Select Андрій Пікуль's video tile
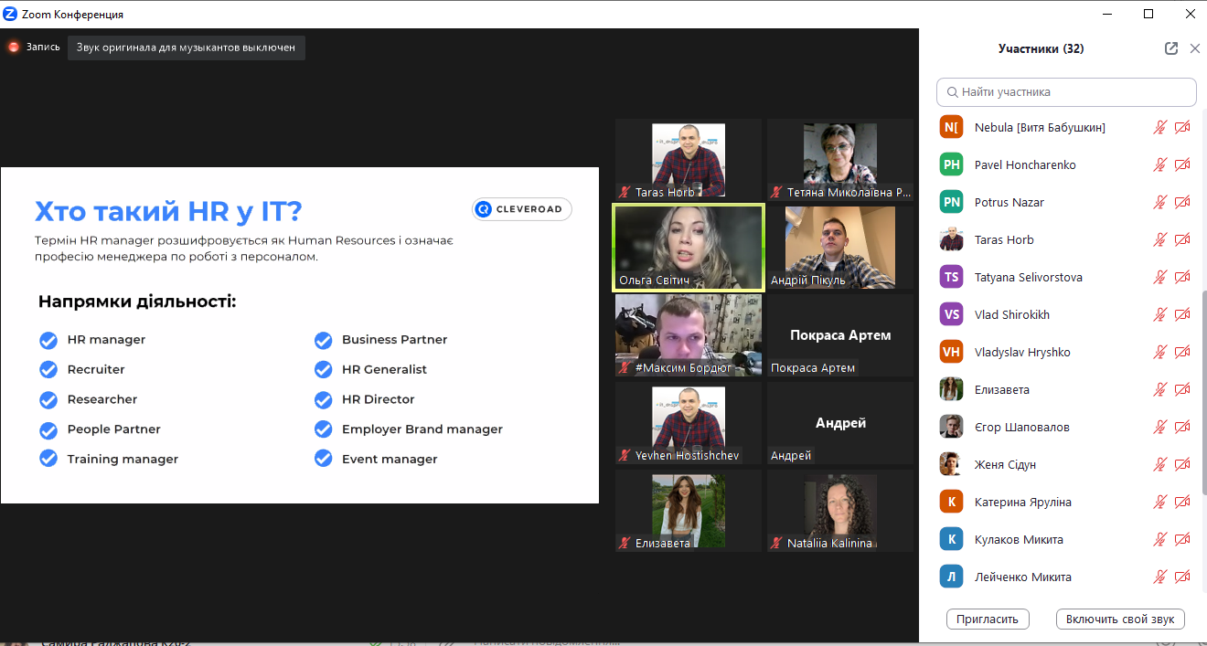Image resolution: width=1207 pixels, height=646 pixels. pyautogui.click(x=840, y=248)
